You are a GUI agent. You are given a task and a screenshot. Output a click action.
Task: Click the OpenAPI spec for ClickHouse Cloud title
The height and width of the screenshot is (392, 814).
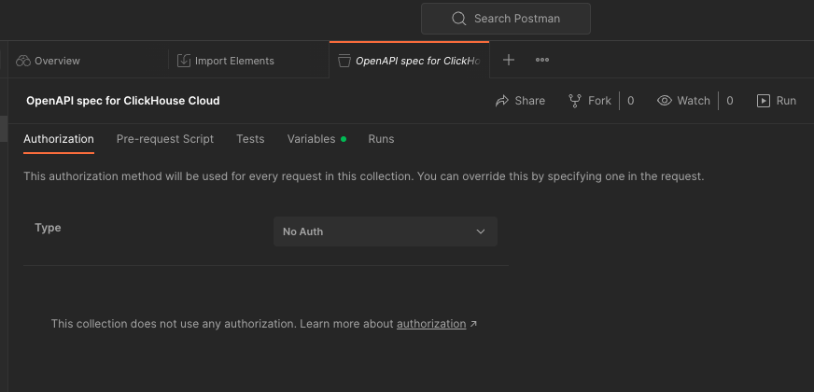123,101
